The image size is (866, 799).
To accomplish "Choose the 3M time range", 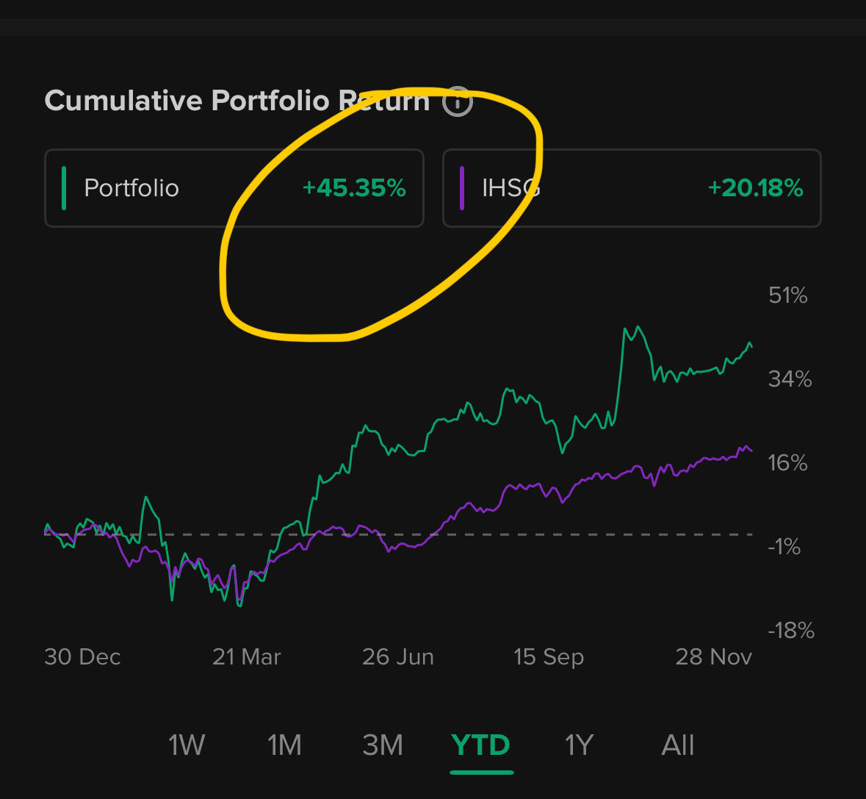I will tap(383, 745).
